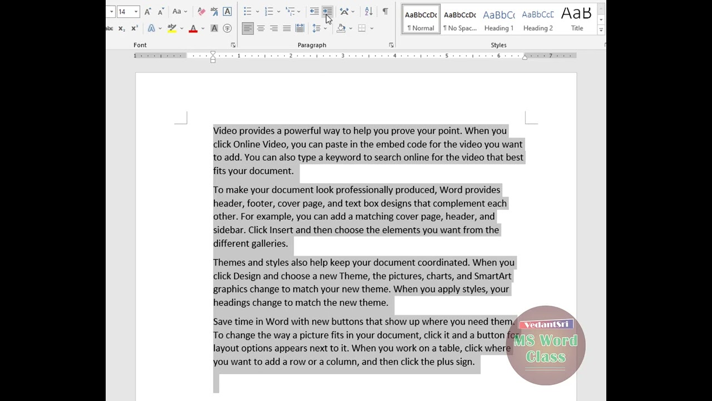Open the font name dropdown arrow

(111, 11)
